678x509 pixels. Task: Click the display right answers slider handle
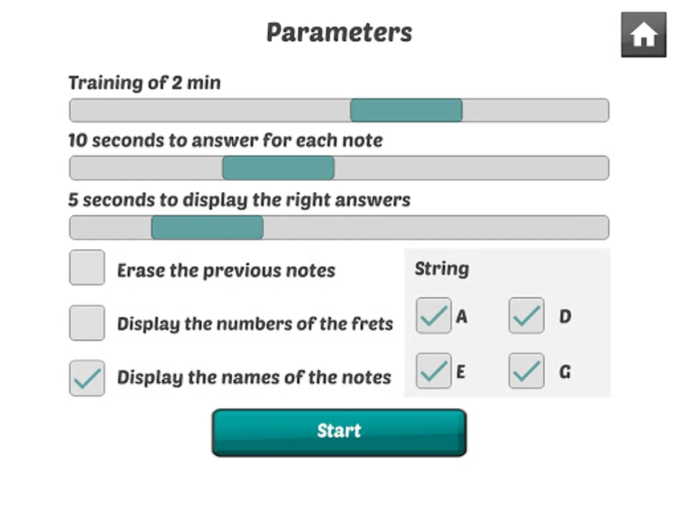[x=207, y=227]
